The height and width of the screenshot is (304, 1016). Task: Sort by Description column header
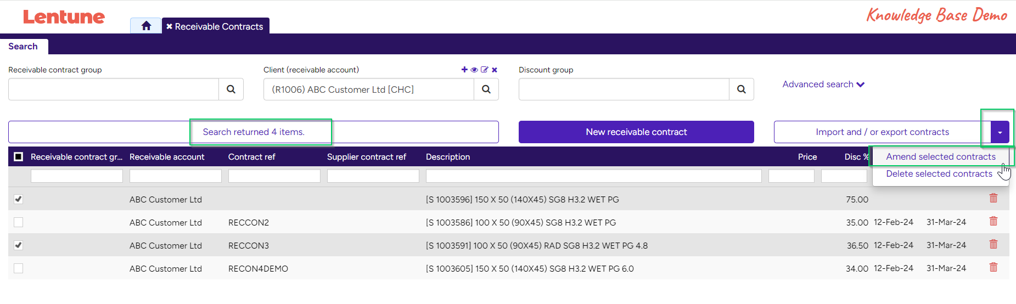tap(448, 157)
